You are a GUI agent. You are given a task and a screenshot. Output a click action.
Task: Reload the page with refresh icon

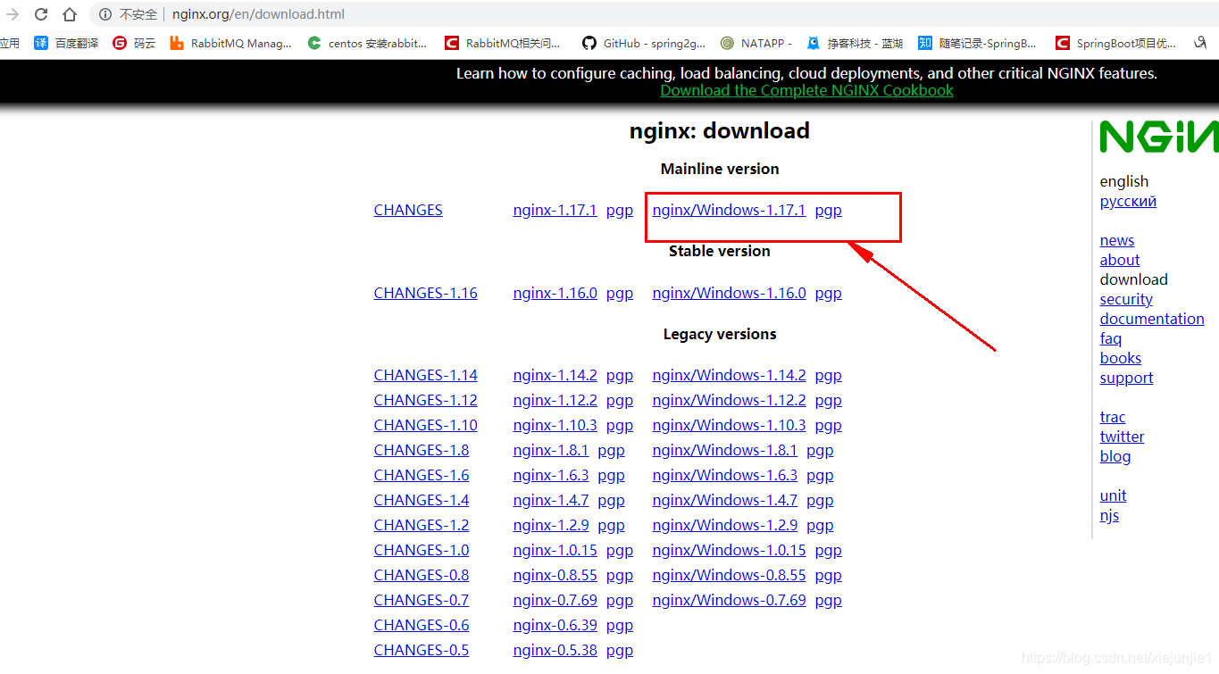point(41,14)
